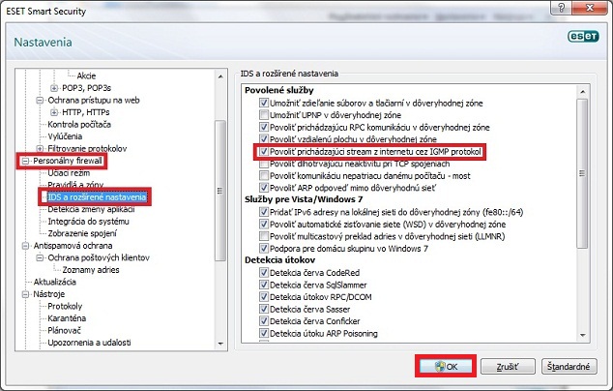Toggle IGMP protokol stream checkbox
Image resolution: width=613 pixels, height=391 pixels.
(264, 152)
